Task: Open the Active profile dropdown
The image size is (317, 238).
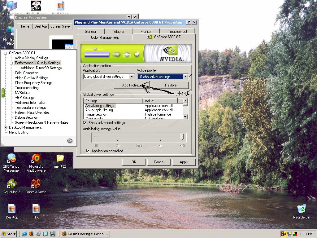Action: [185, 77]
